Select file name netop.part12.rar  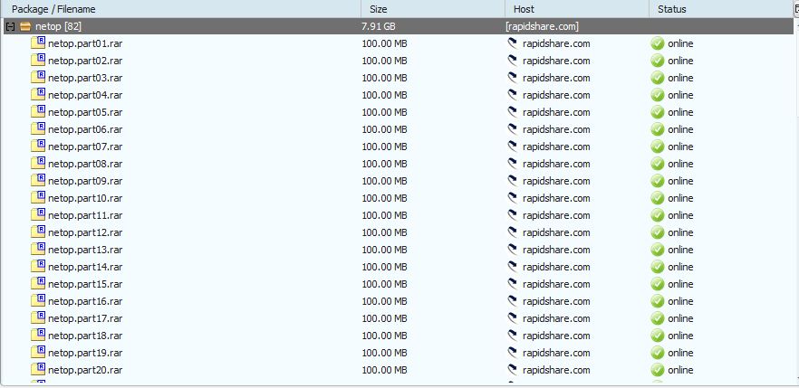click(x=85, y=233)
